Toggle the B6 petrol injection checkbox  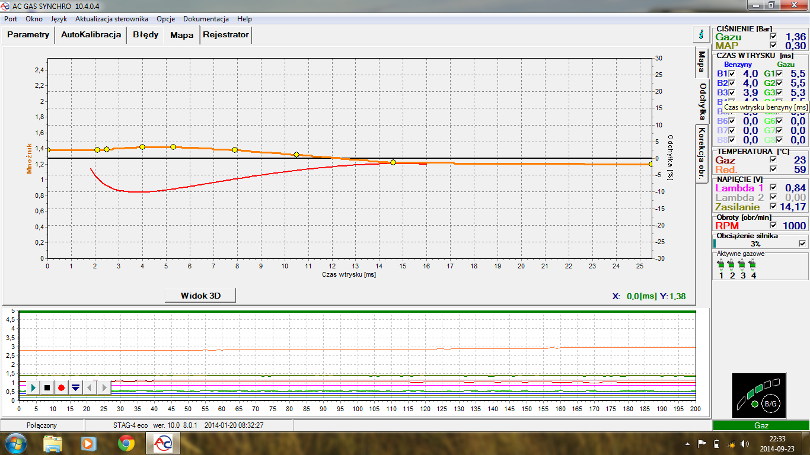tap(732, 121)
